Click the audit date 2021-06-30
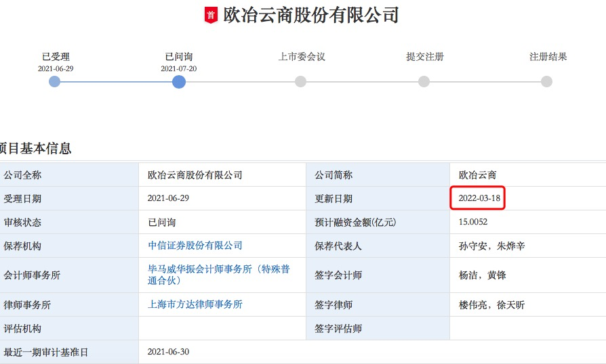Screen dimensions: 606x364 [x=168, y=352]
